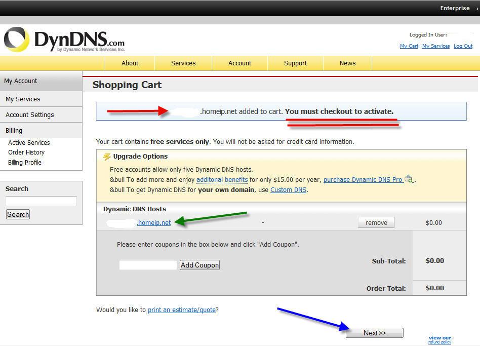Screen dimensions: 480x346
Task: Click the coupon code input field
Action: (148, 265)
